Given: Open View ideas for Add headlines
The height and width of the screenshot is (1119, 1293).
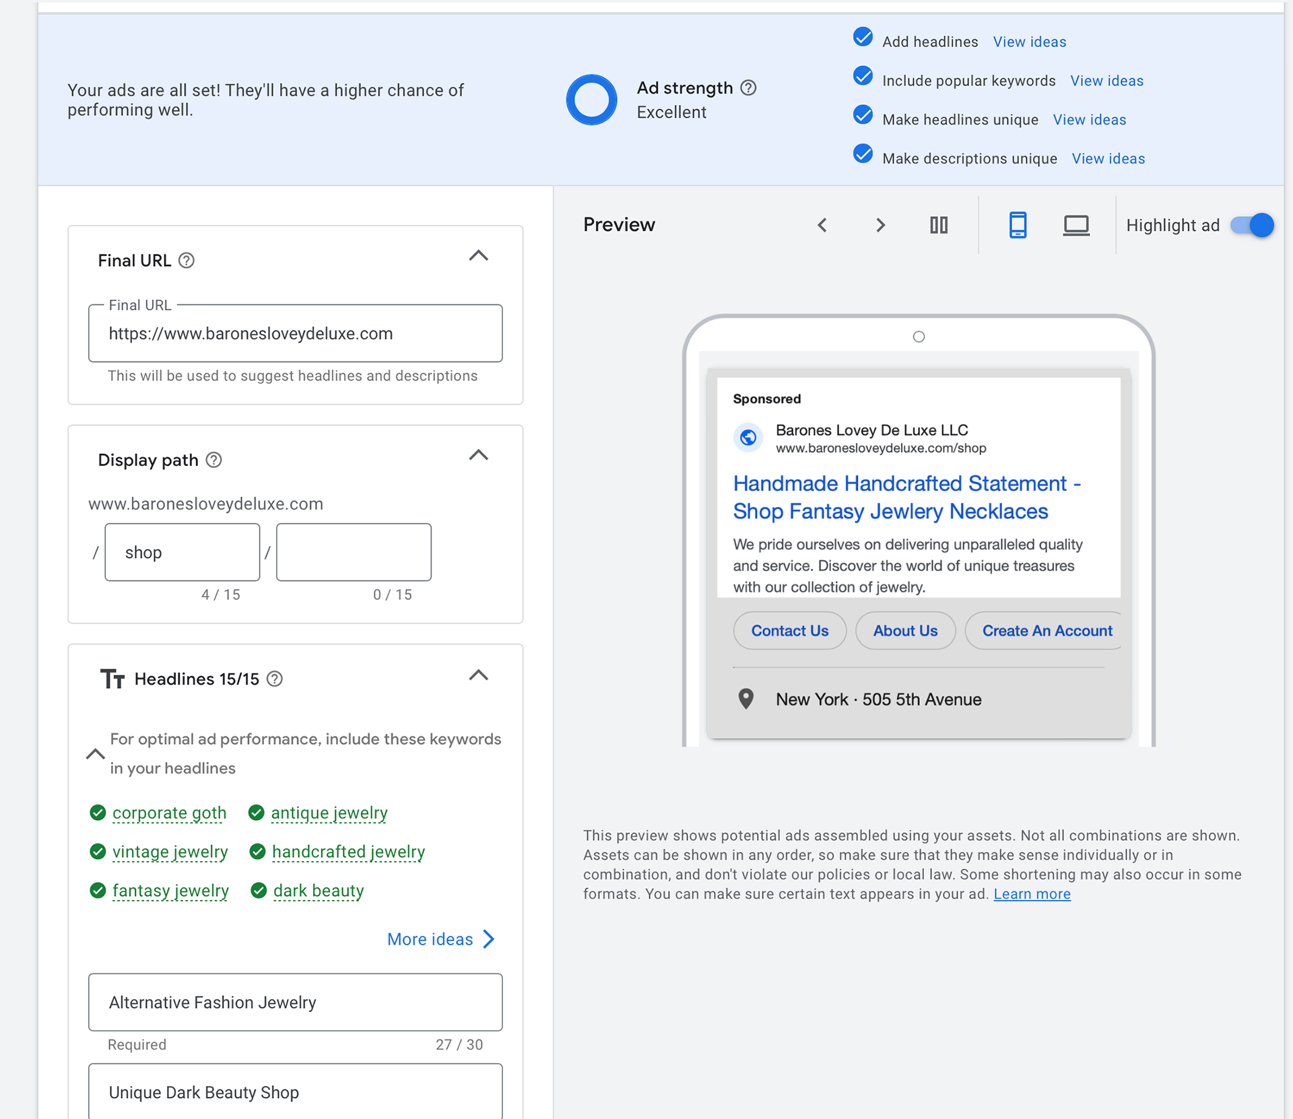Looking at the screenshot, I should 1029,42.
